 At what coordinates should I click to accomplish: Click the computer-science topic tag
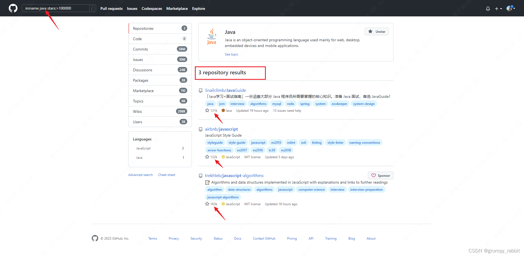[311, 190]
